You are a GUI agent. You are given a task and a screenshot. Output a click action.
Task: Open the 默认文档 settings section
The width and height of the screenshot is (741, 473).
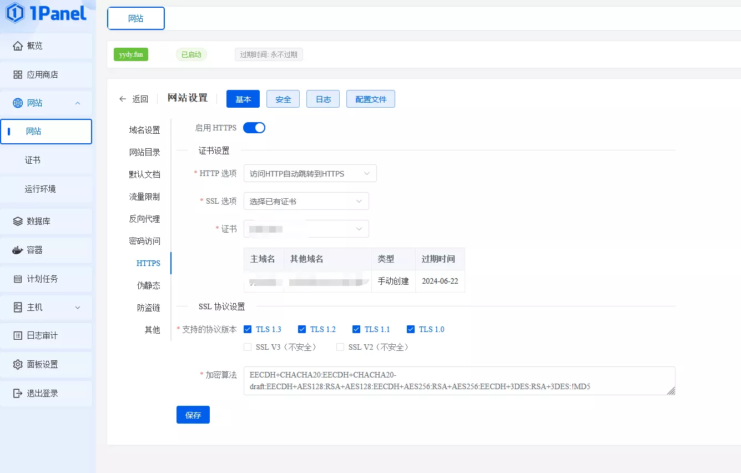click(144, 174)
